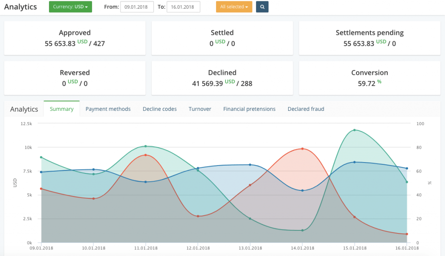Viewport: 445px width, 256px height.
Task: Open the Currency: USD dropdown
Action: click(70, 7)
